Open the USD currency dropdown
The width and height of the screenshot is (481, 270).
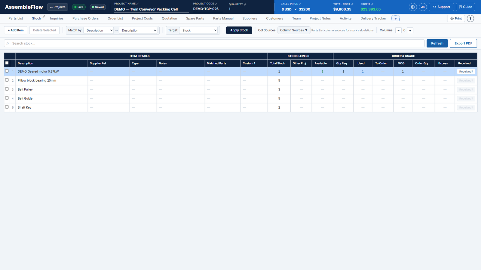[x=289, y=9]
